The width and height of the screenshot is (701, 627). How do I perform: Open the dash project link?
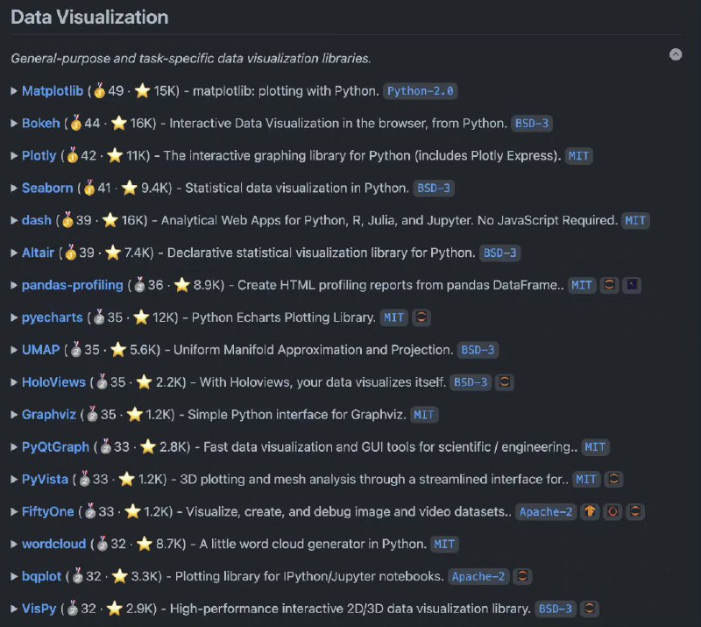click(x=37, y=220)
